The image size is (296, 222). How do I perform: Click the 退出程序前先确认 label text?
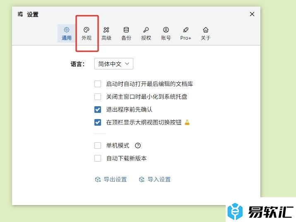pos(129,110)
